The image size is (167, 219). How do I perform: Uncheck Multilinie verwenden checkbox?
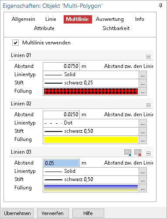[x=15, y=43]
